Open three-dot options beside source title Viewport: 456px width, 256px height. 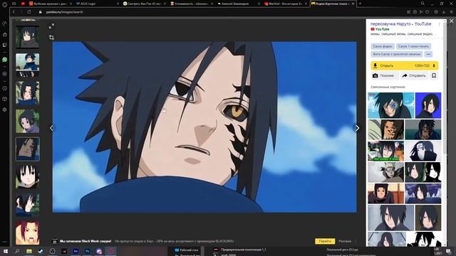tap(439, 25)
